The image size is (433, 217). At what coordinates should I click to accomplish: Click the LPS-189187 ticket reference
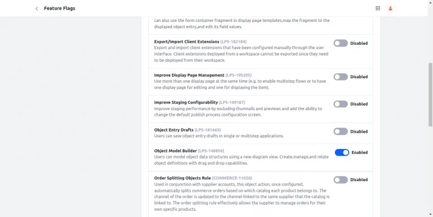pos(232,102)
